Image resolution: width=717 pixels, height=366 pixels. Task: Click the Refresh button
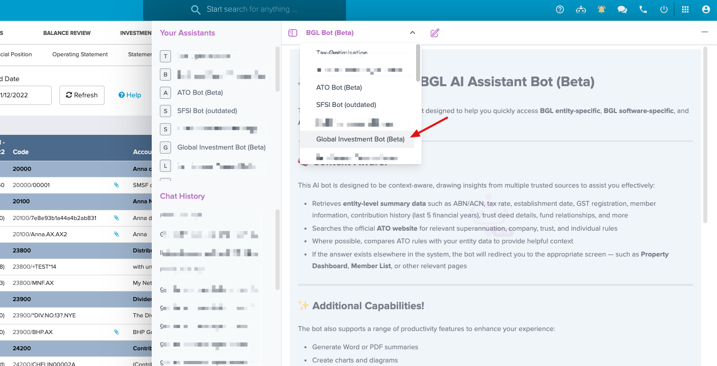pyautogui.click(x=82, y=95)
